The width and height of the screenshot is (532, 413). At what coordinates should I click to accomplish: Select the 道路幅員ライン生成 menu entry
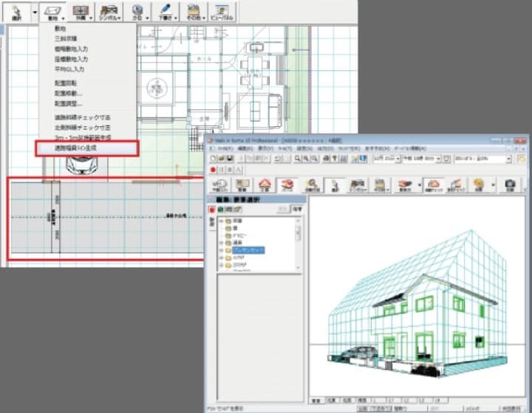coord(81,148)
